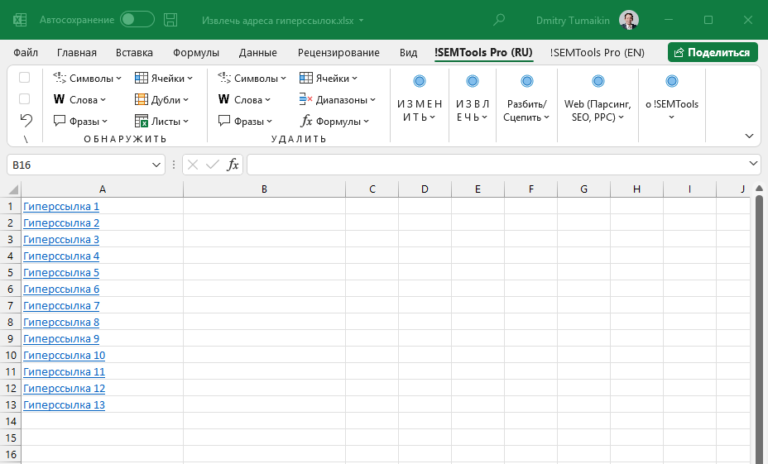768x464 pixels.
Task: Select row 14 header
Action: pyautogui.click(x=11, y=422)
